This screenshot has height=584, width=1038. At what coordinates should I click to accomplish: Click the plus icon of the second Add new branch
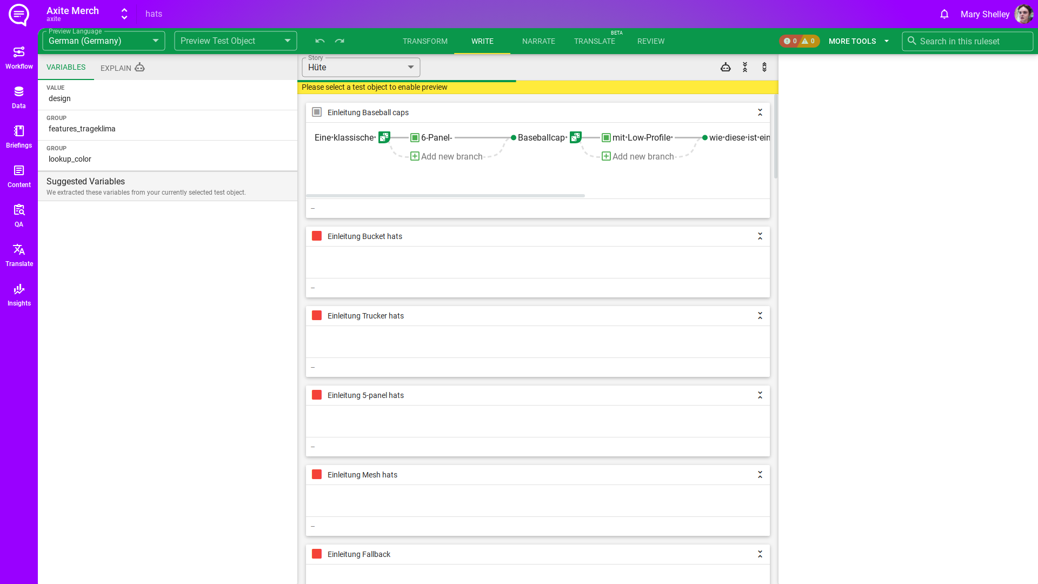click(606, 156)
